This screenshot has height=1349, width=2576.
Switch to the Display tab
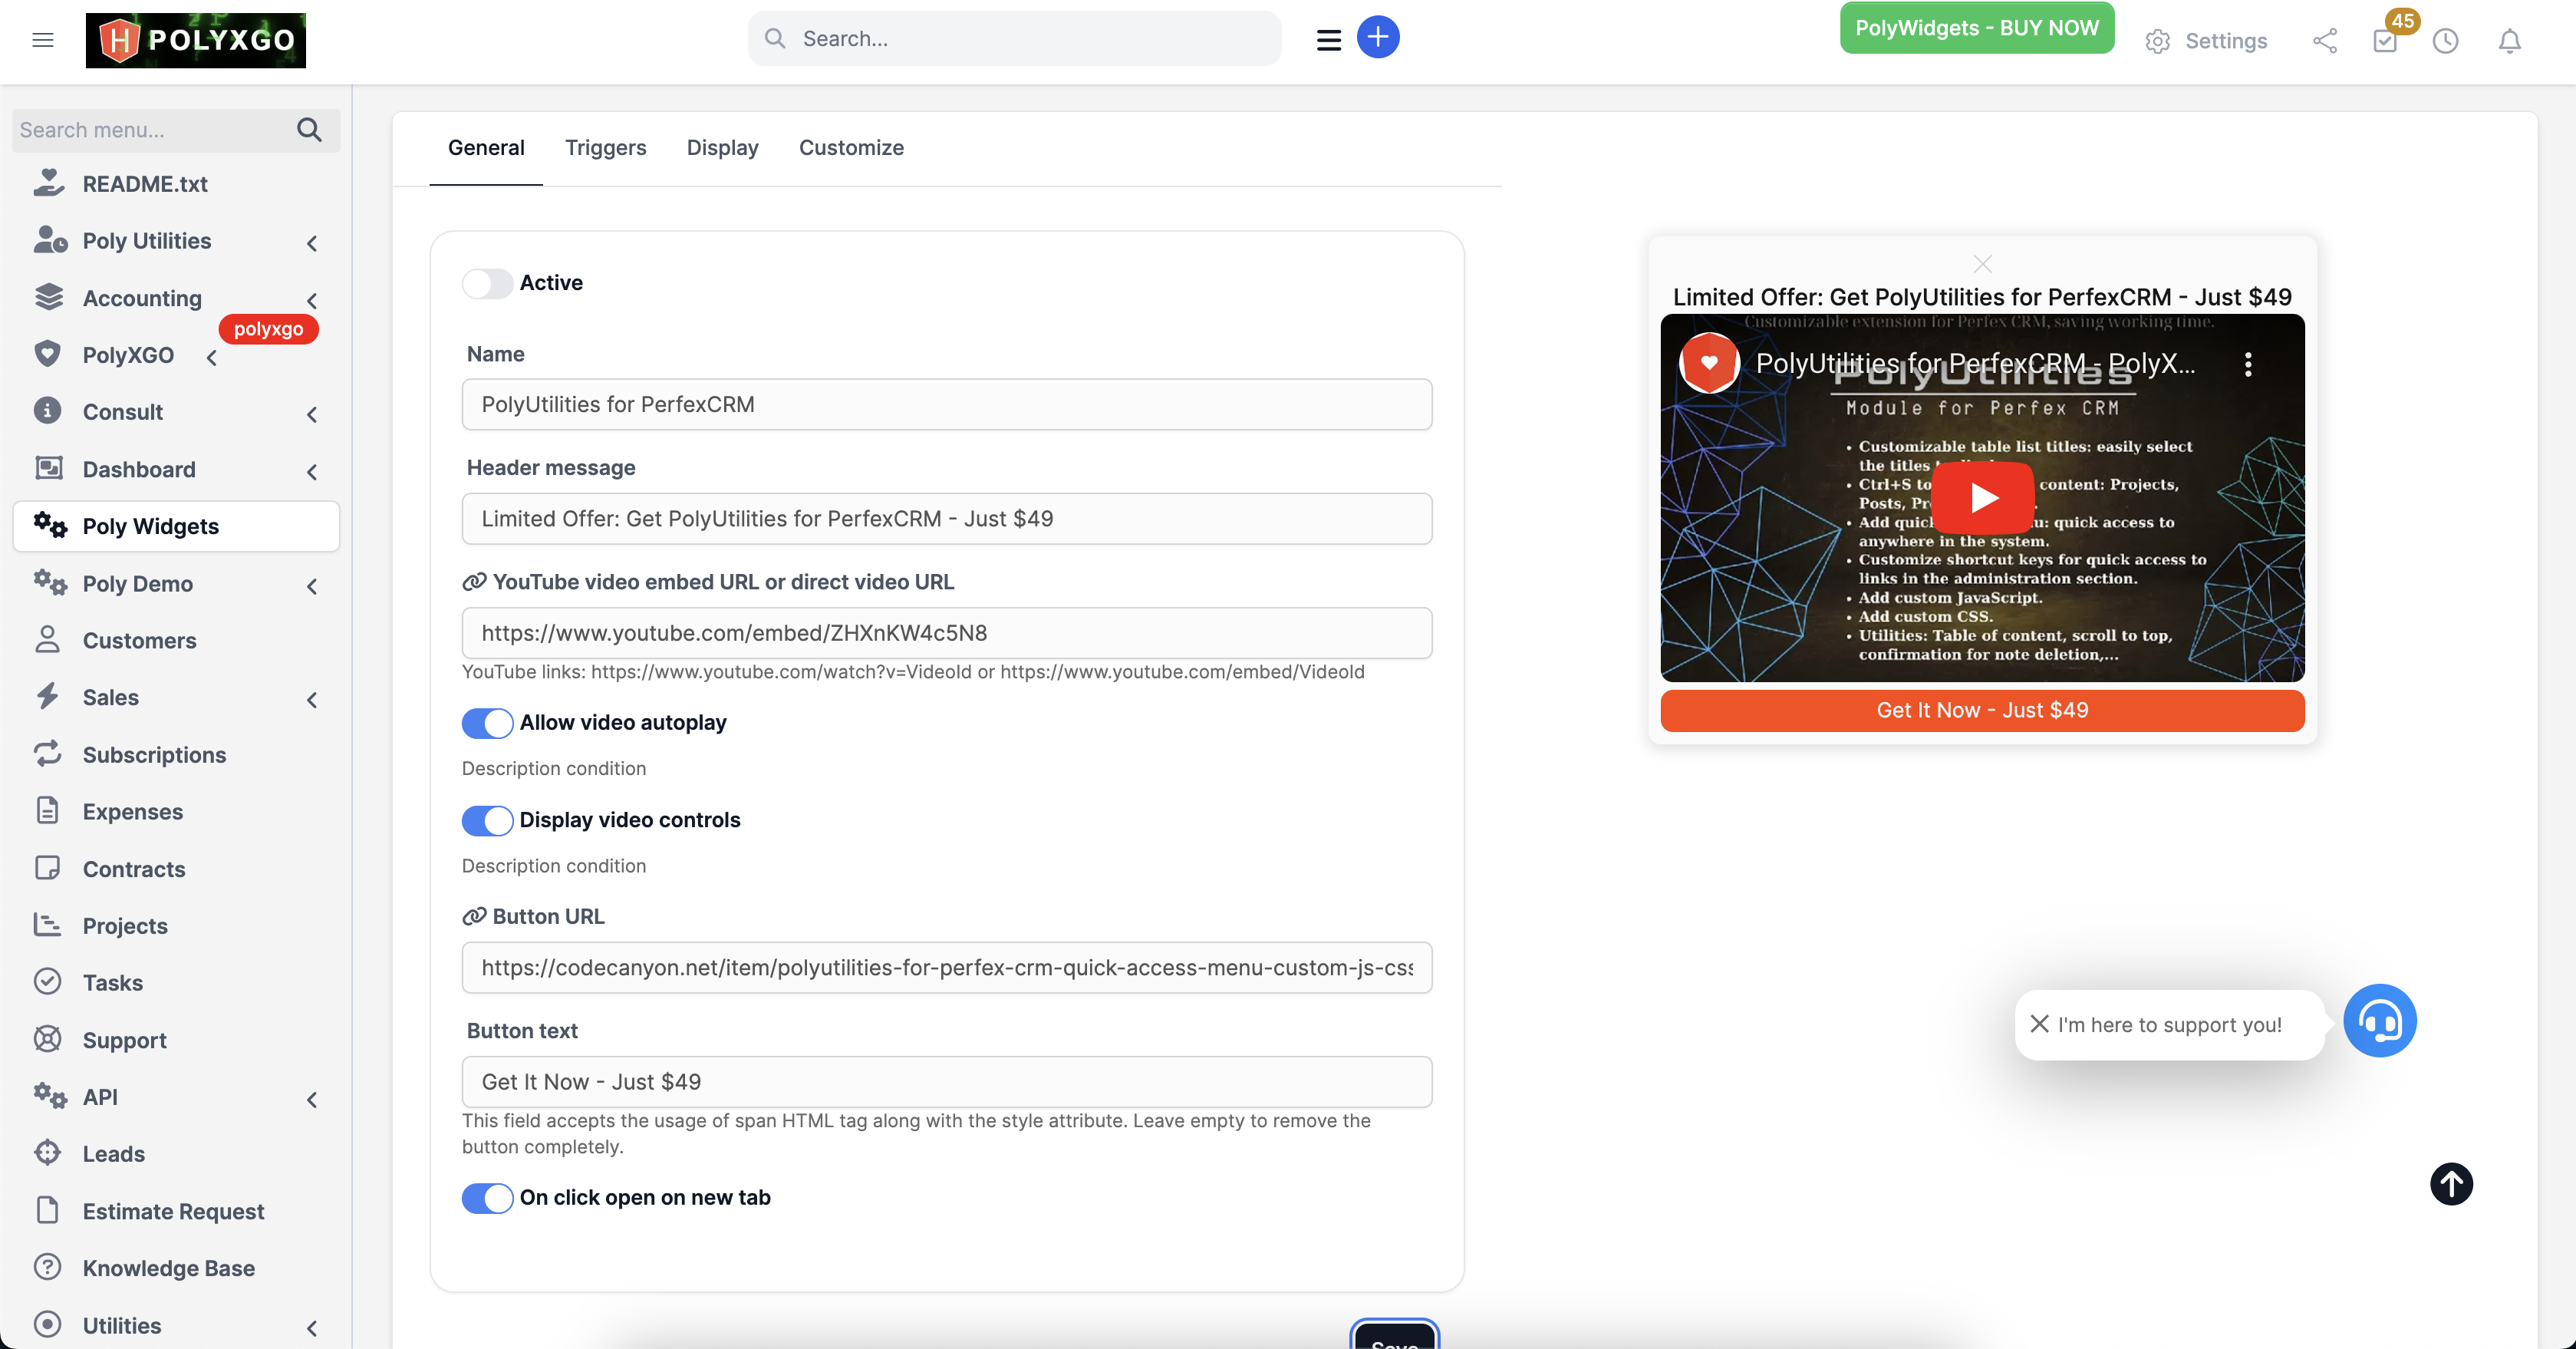tap(722, 148)
